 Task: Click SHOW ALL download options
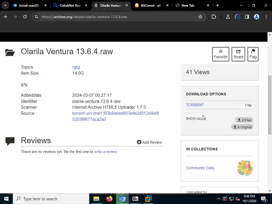pyautogui.click(x=194, y=119)
